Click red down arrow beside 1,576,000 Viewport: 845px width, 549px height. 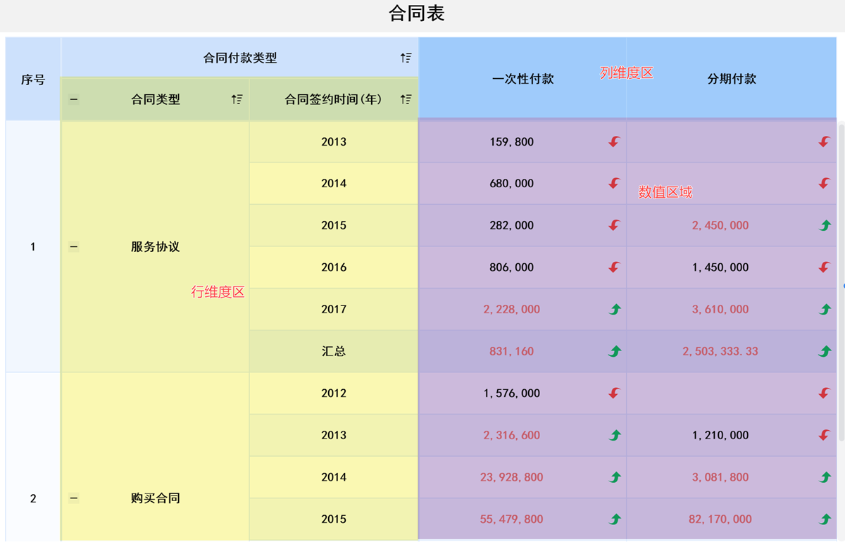coord(614,393)
